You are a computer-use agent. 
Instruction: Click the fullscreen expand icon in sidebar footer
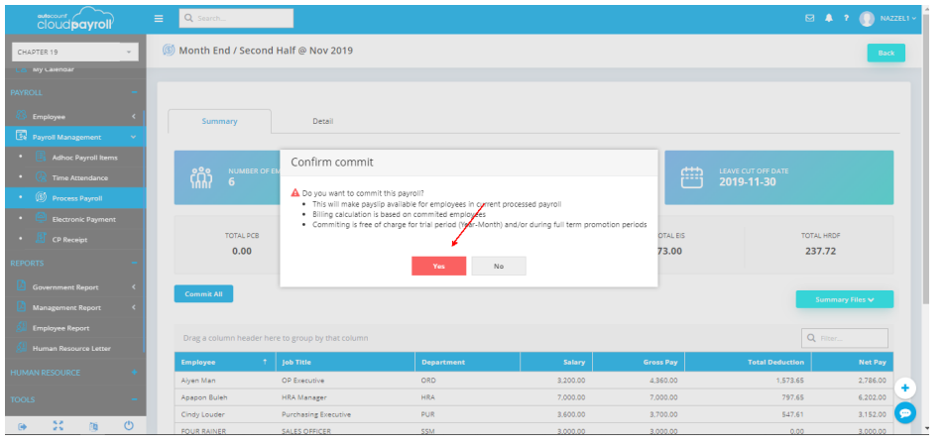click(x=58, y=426)
